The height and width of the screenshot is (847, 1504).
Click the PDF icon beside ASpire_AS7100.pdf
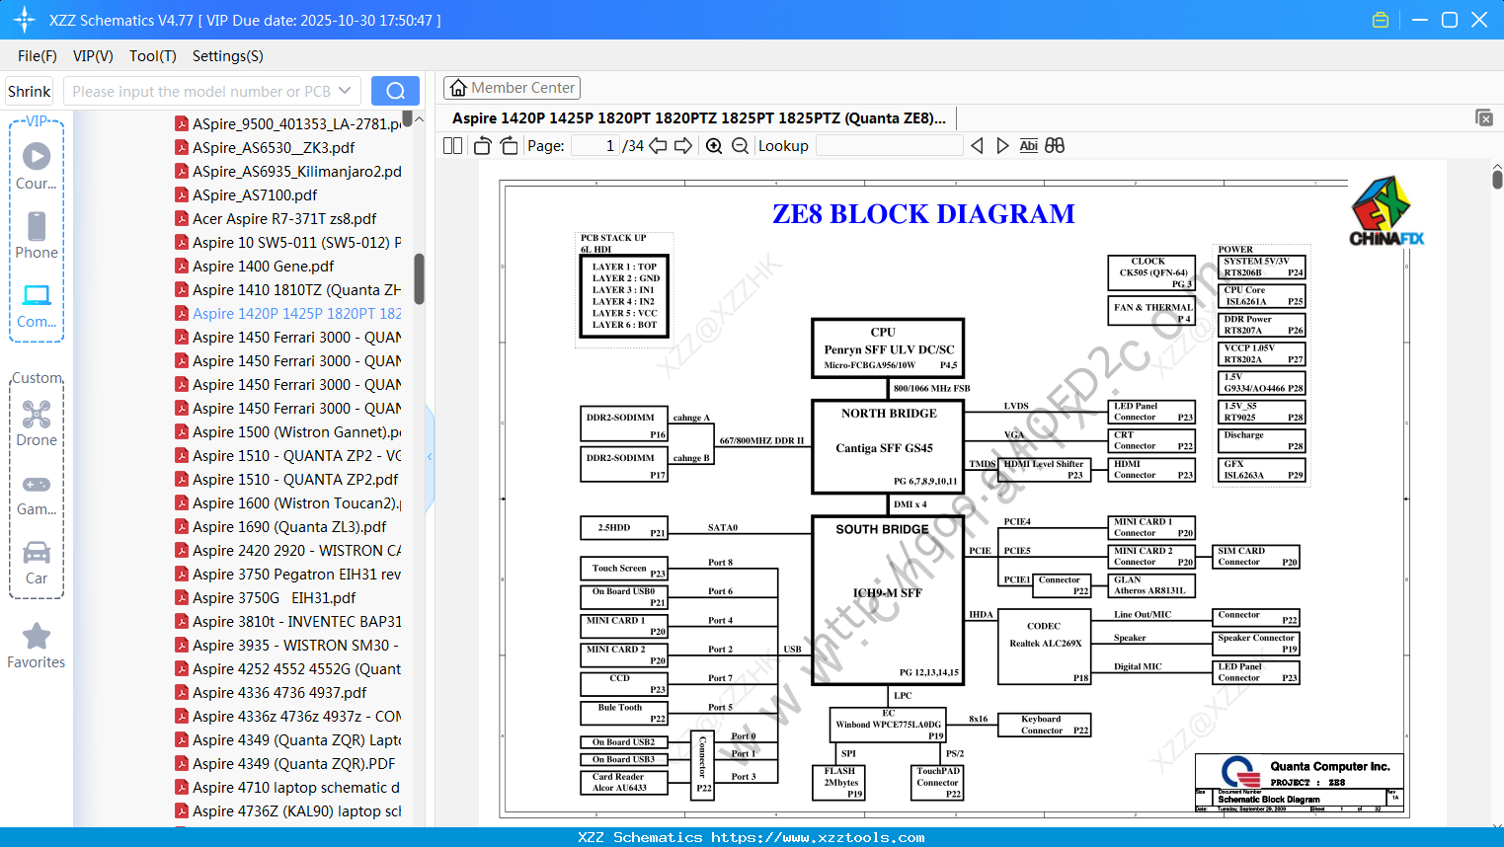[182, 194]
